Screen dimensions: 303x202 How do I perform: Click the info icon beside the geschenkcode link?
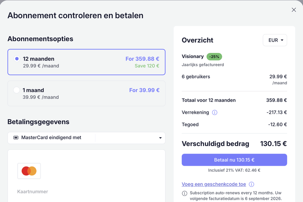251,184
